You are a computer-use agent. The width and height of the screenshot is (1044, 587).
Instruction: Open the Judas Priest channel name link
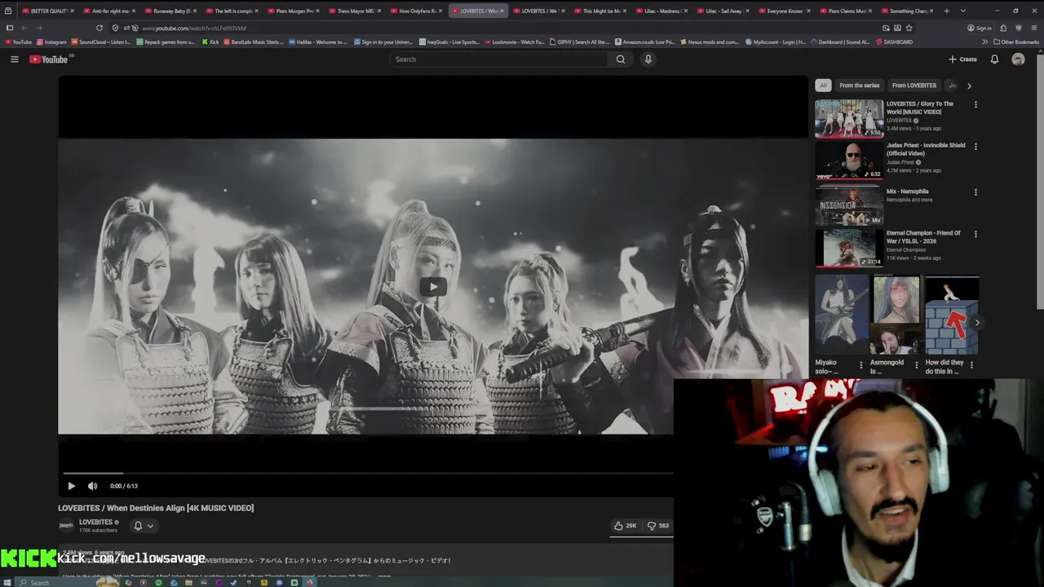[x=900, y=162]
